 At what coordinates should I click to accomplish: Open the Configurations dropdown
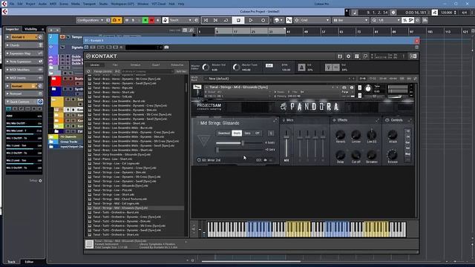tap(90, 20)
